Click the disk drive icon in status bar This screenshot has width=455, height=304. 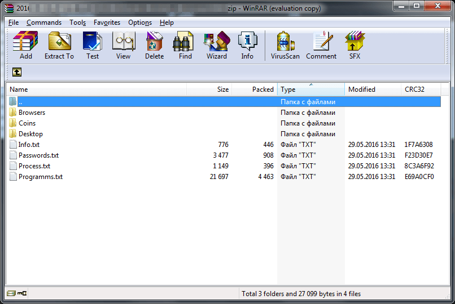click(x=11, y=293)
